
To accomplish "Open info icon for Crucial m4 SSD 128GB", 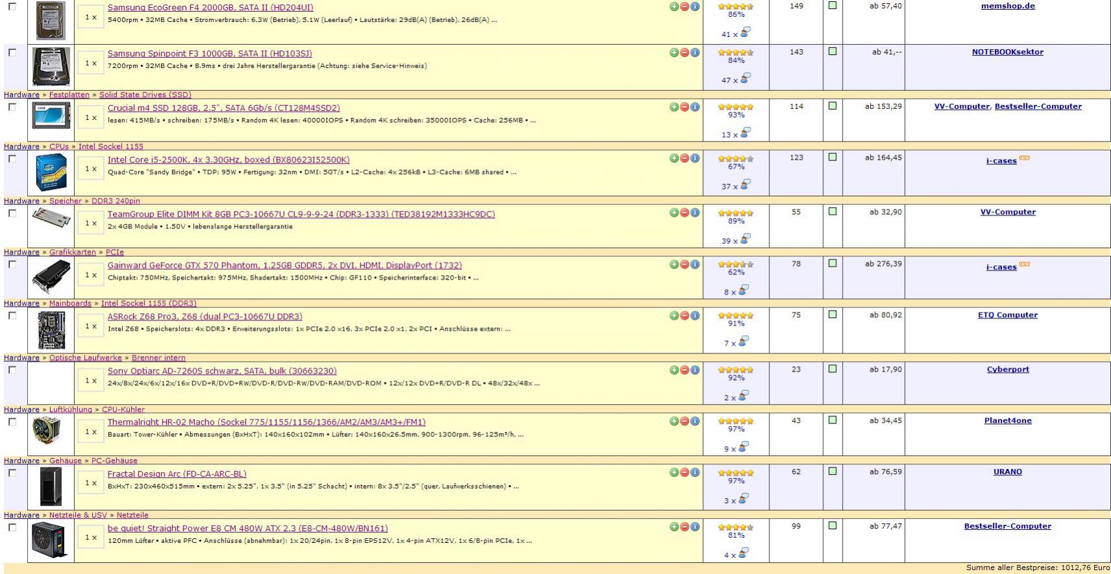I will click(695, 107).
